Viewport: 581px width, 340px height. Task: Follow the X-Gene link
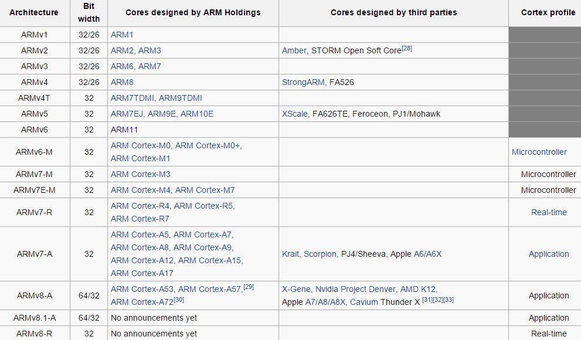(x=296, y=289)
